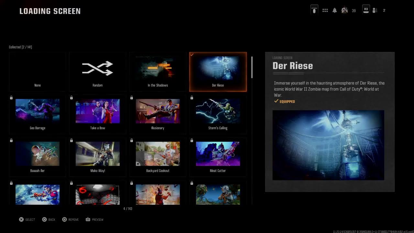This screenshot has height=233, width=414.
Task: Click the BACK label in footer
Action: point(52,220)
